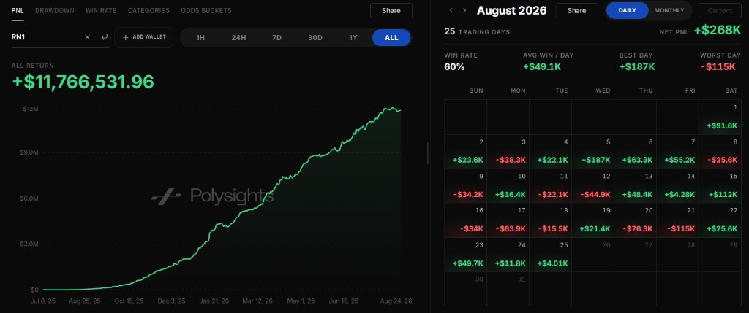The image size is (749, 313).
Task: Select August 18 cell showing -$15.5K
Action: (x=550, y=220)
